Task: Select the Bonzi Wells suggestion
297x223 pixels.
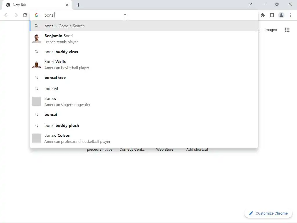Action: [144, 65]
